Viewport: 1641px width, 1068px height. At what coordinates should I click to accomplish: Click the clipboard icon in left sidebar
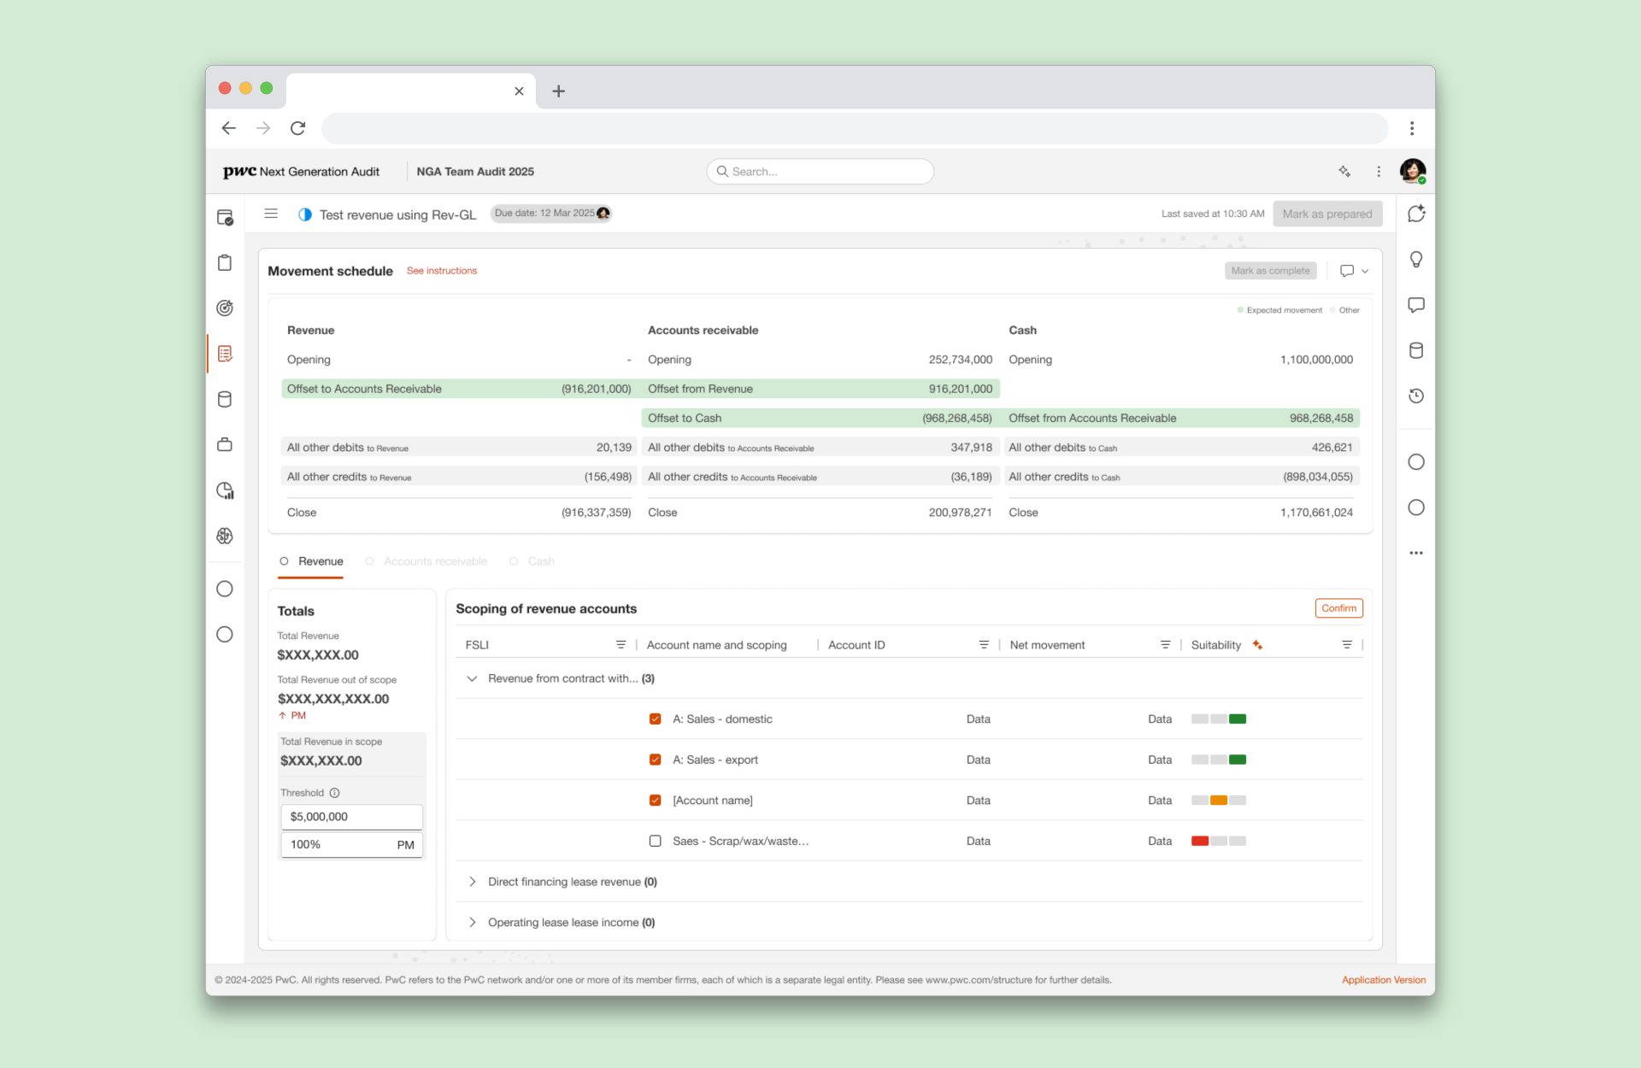coord(225,262)
